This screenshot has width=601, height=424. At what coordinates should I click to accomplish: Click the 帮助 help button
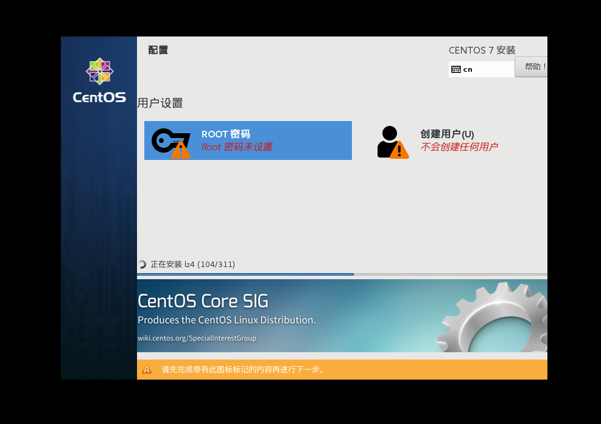tap(531, 67)
